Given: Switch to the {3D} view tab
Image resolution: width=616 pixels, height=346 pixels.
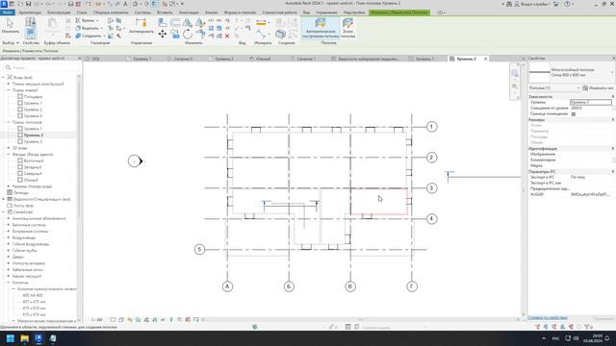Looking at the screenshot, I should click(x=95, y=59).
